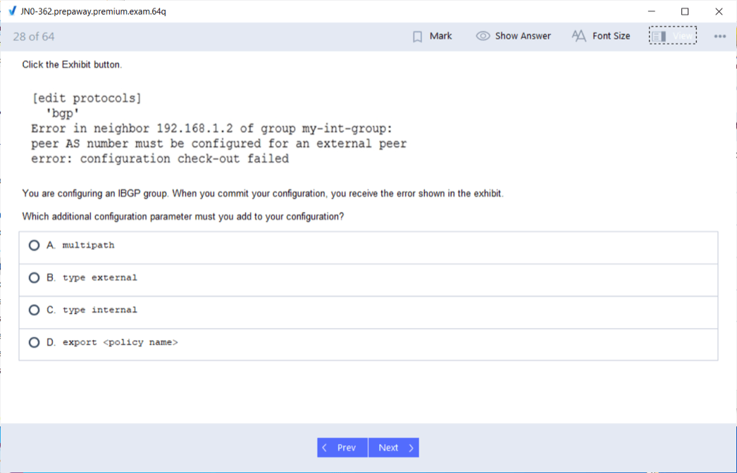Select radio button for answer B type external
This screenshot has width=737, height=473.
coord(34,277)
